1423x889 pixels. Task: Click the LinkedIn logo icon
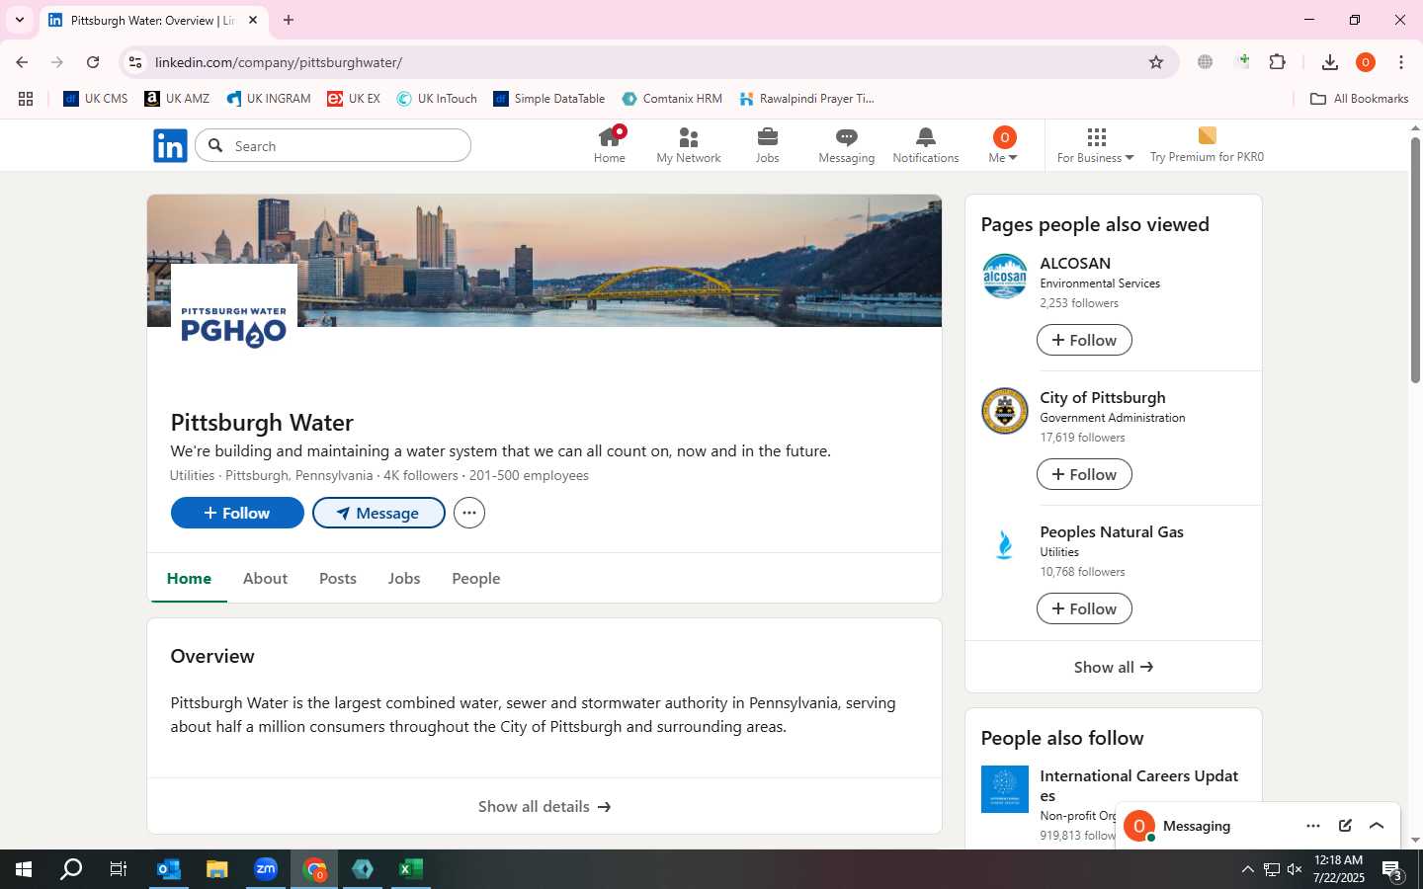(x=170, y=146)
